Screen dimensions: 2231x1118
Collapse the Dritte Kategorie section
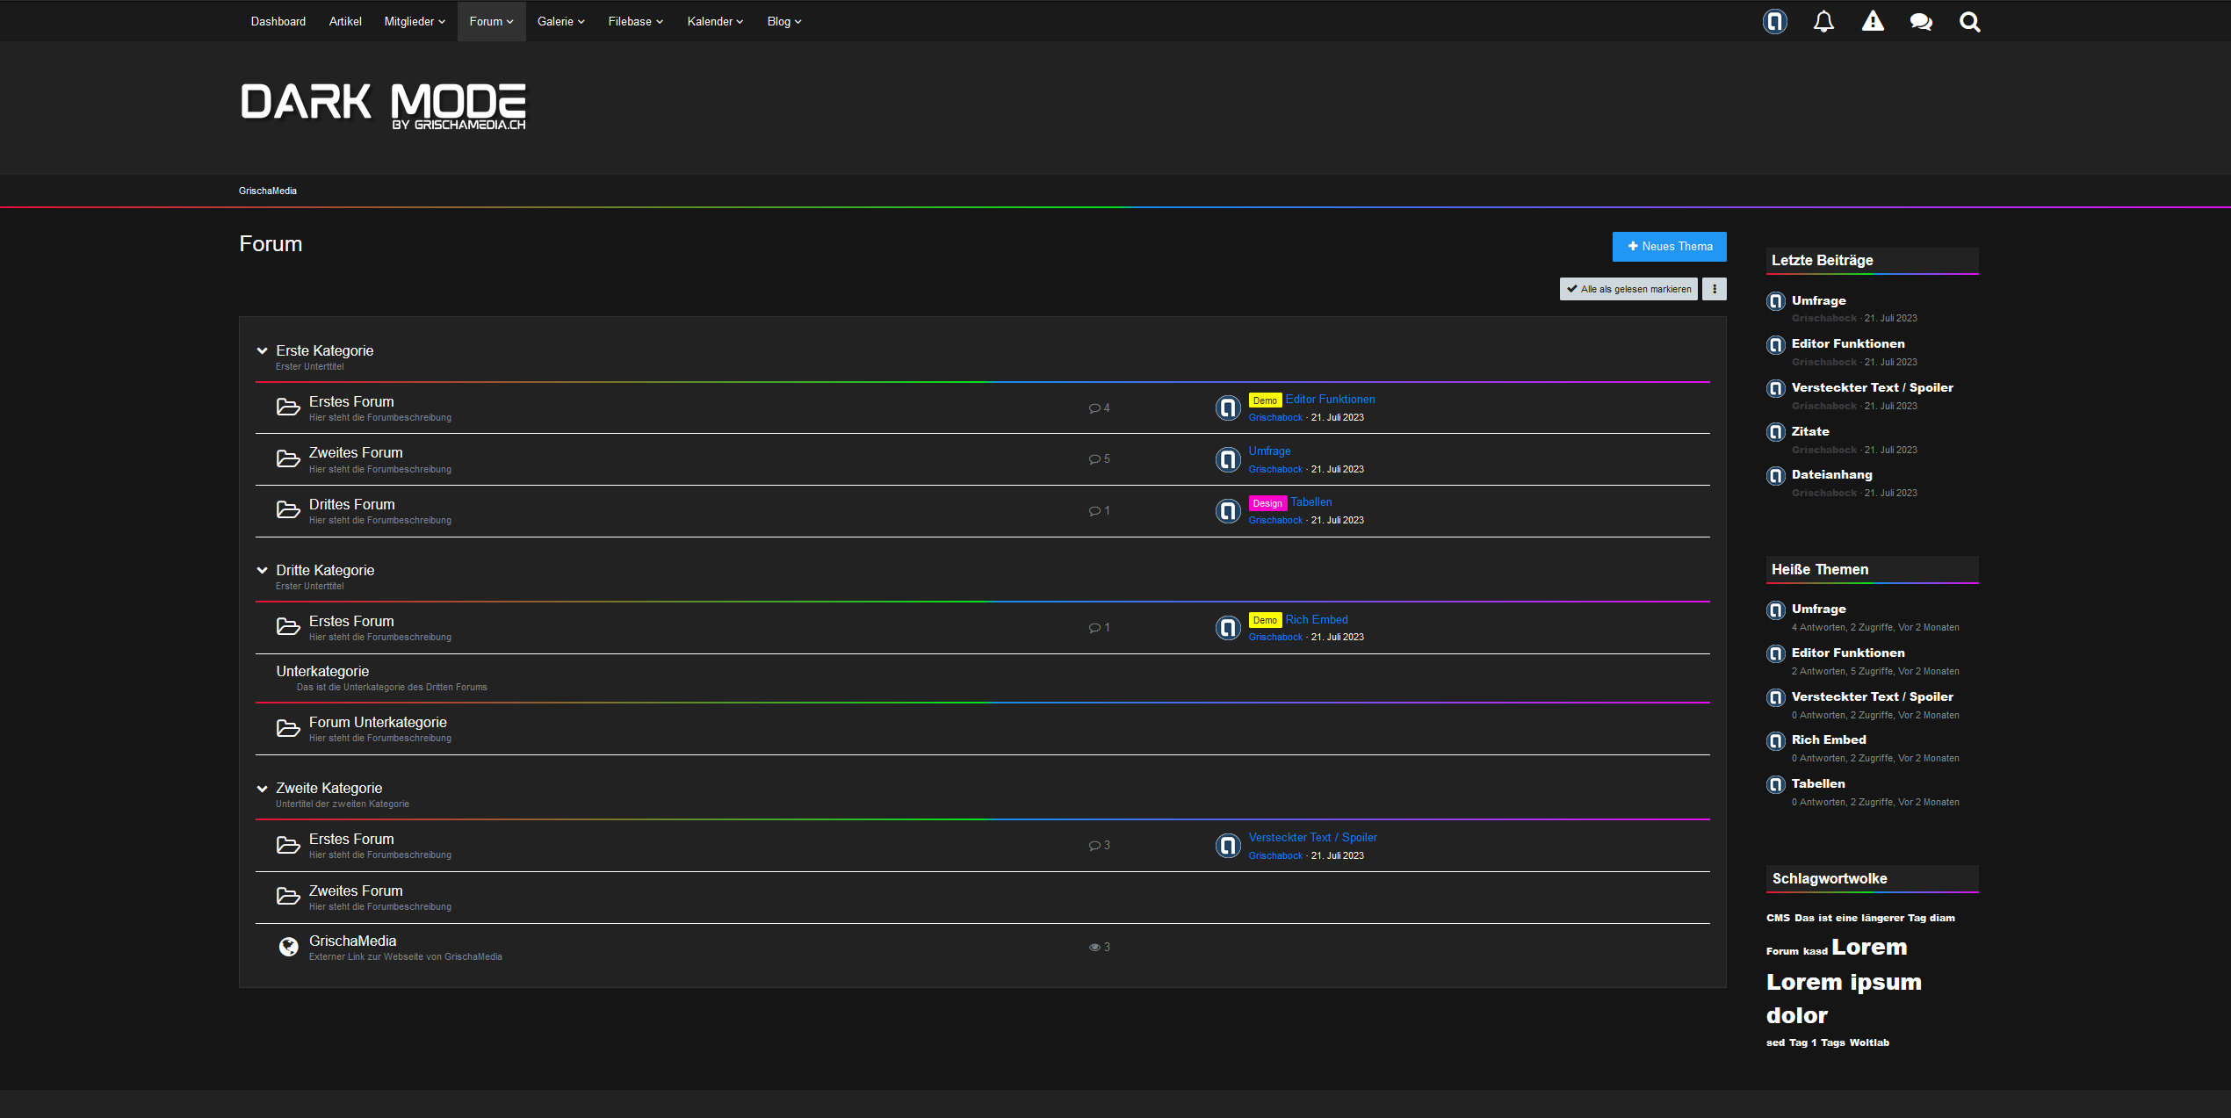click(262, 570)
